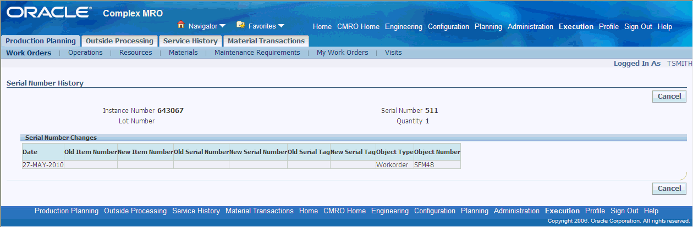Viewport: 693px width, 227px height.
Task: Switch to the Outside Processing tab
Action: 119,41
